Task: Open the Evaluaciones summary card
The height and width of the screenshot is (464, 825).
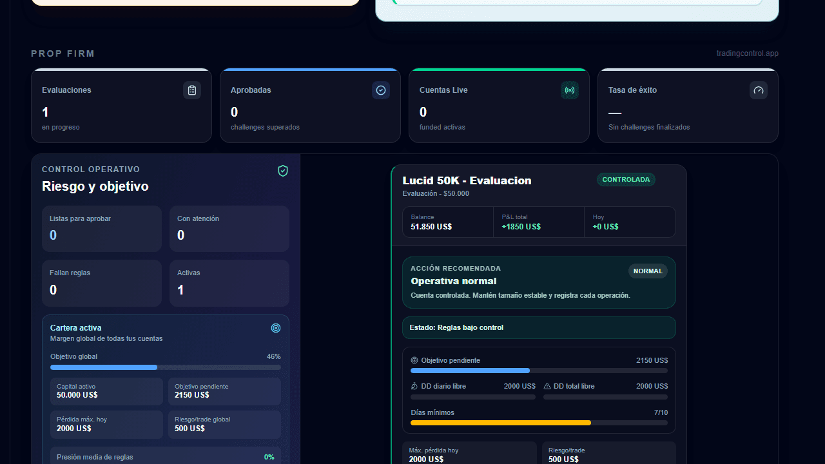Action: (x=121, y=106)
